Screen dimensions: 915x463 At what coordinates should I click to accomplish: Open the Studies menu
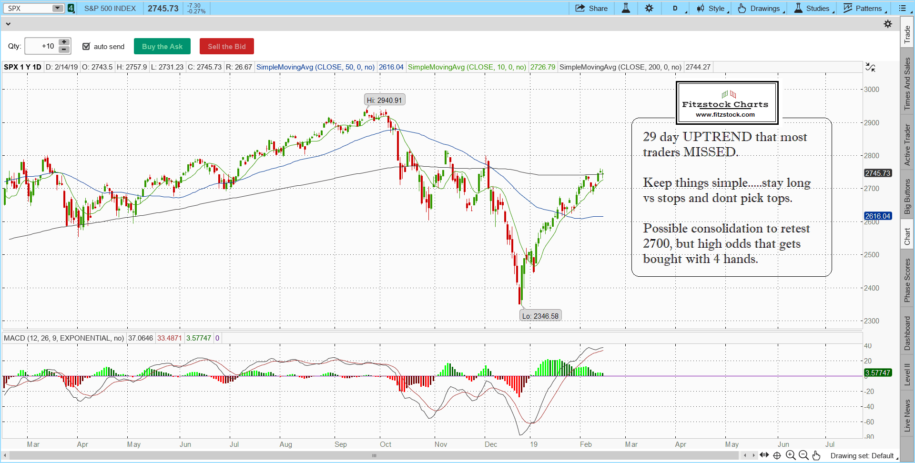tap(813, 8)
